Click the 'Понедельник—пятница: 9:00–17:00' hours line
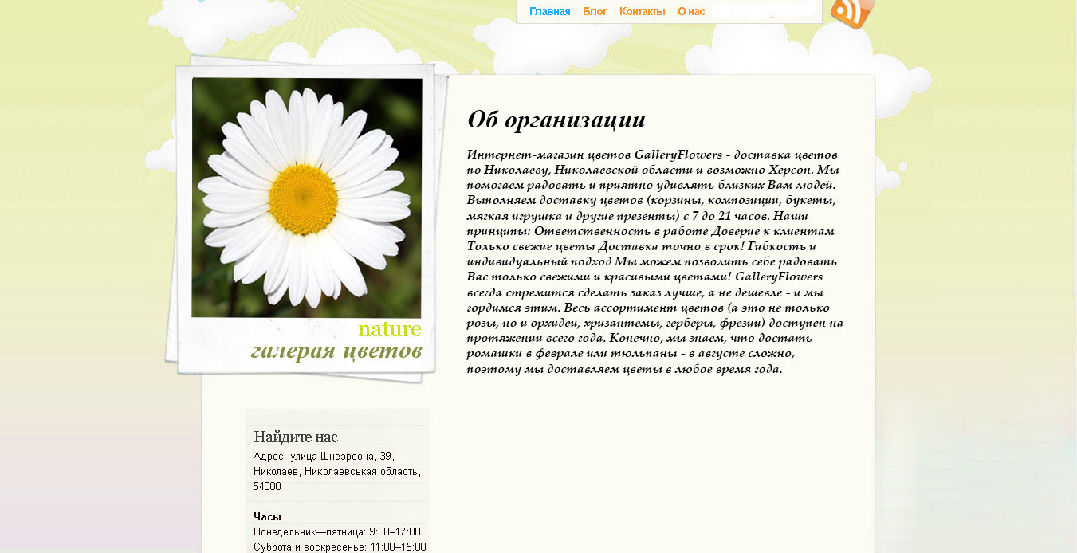This screenshot has width=1077, height=553. (x=337, y=531)
